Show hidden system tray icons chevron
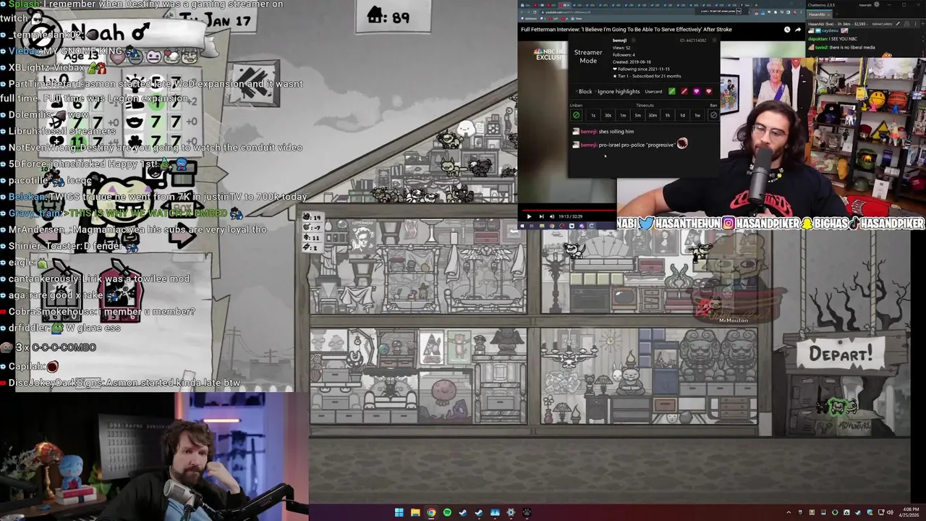The height and width of the screenshot is (521, 926). click(789, 512)
